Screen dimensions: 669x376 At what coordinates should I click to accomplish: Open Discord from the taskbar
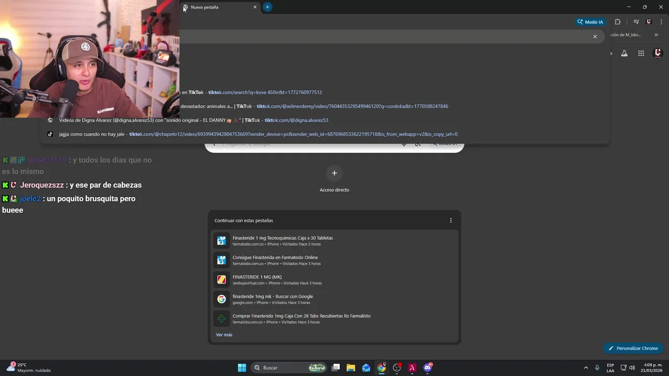(428, 368)
